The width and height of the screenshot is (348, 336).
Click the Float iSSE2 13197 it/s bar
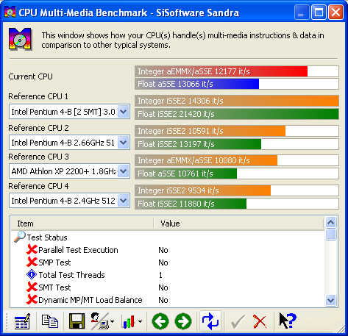pyautogui.click(x=237, y=144)
